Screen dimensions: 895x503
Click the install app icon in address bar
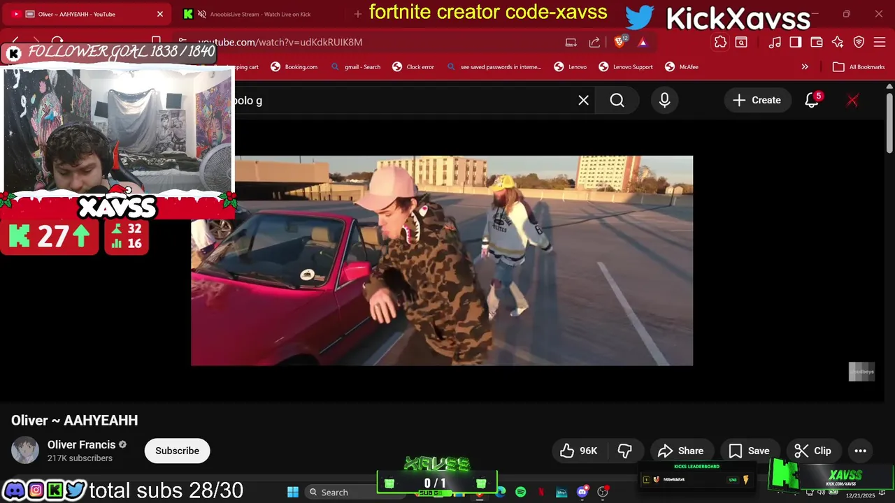tap(571, 42)
